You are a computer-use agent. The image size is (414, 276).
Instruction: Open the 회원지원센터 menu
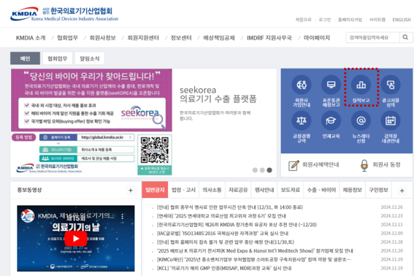click(x=143, y=38)
